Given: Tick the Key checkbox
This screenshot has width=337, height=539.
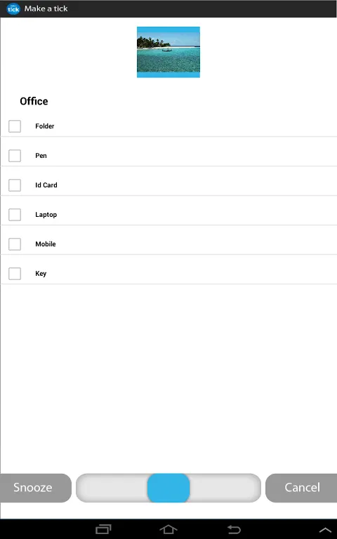Looking at the screenshot, I should [15, 274].
